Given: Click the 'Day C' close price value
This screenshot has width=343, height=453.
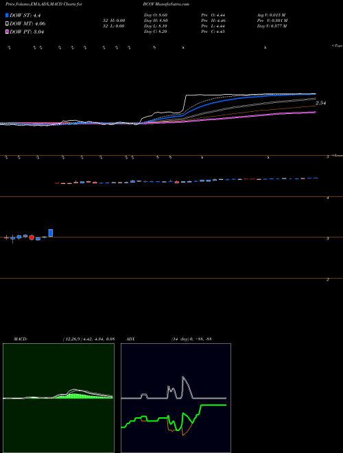Looking at the screenshot, I should 156,32.
